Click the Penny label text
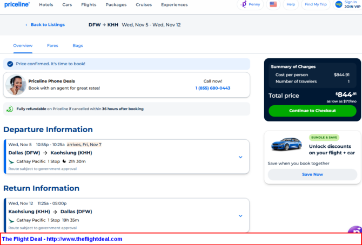Screen dimensions: 362x245 [x=254, y=4]
